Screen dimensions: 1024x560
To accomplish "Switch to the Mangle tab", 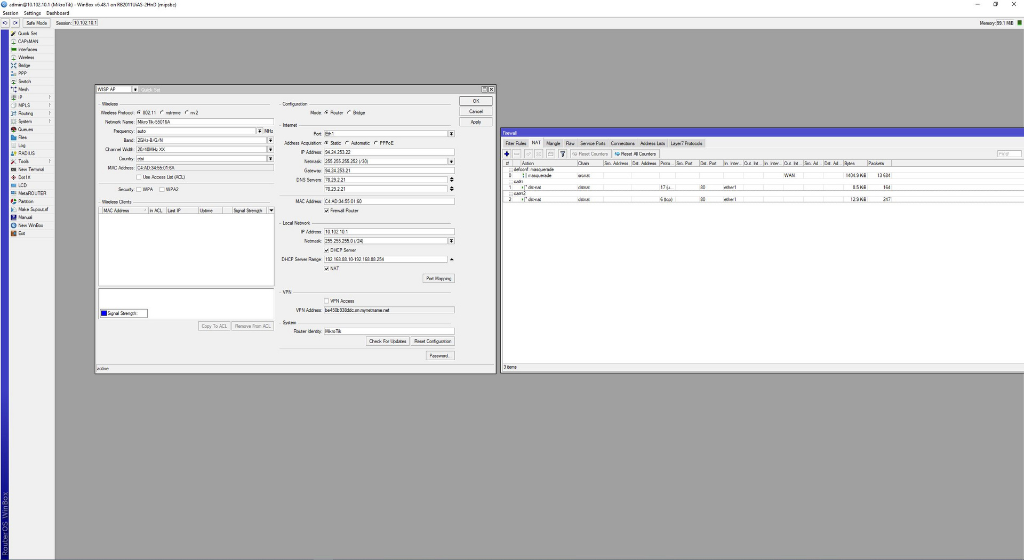I will point(553,143).
